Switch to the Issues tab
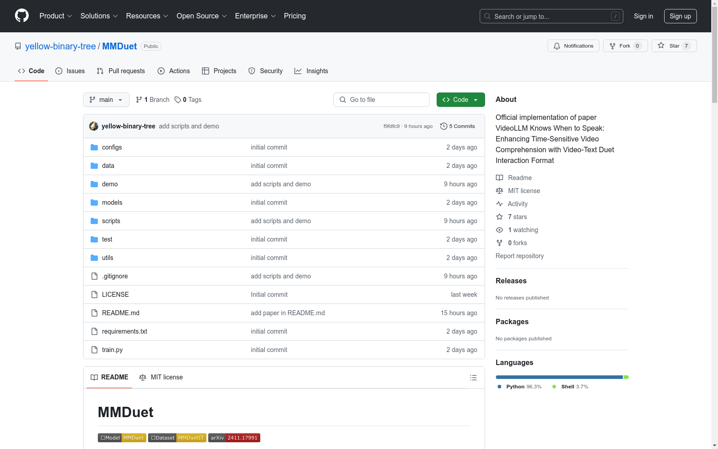This screenshot has height=449, width=718. (x=70, y=71)
